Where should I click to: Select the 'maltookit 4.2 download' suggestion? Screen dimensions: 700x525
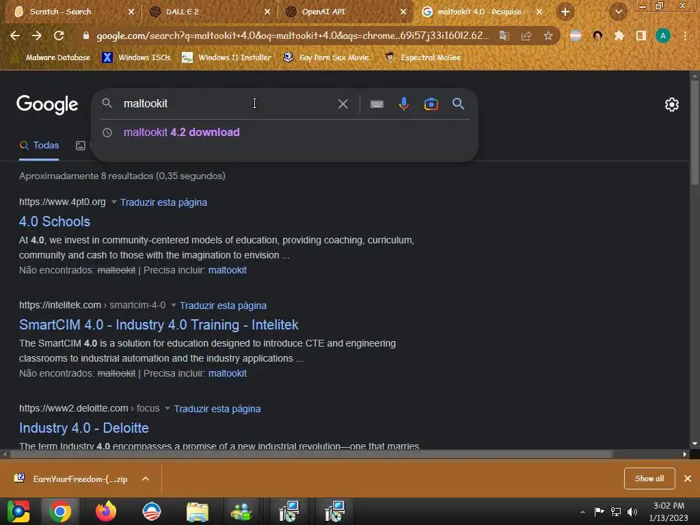(x=182, y=132)
